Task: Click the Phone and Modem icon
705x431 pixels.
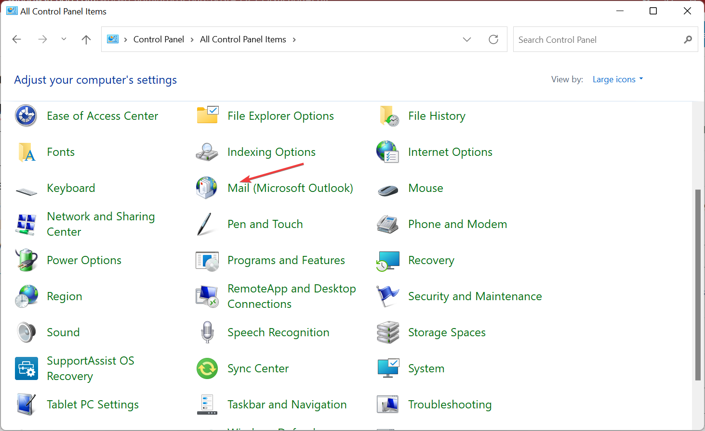Action: coord(388,224)
